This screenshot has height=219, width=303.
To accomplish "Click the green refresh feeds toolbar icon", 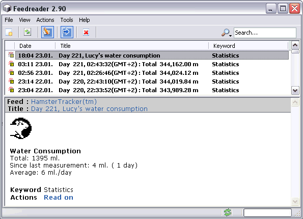I will (x=27, y=32).
